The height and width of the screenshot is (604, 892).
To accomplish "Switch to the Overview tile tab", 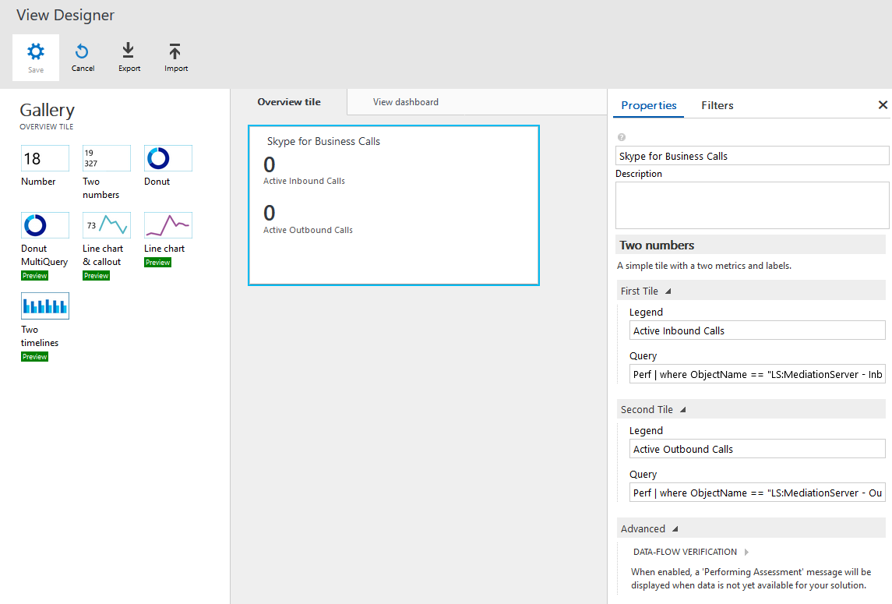I will pyautogui.click(x=289, y=102).
